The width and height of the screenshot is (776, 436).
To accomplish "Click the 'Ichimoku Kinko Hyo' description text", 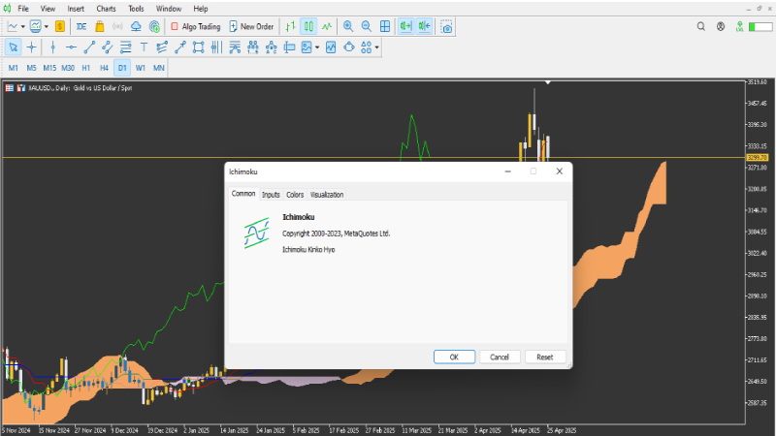I will [x=308, y=250].
